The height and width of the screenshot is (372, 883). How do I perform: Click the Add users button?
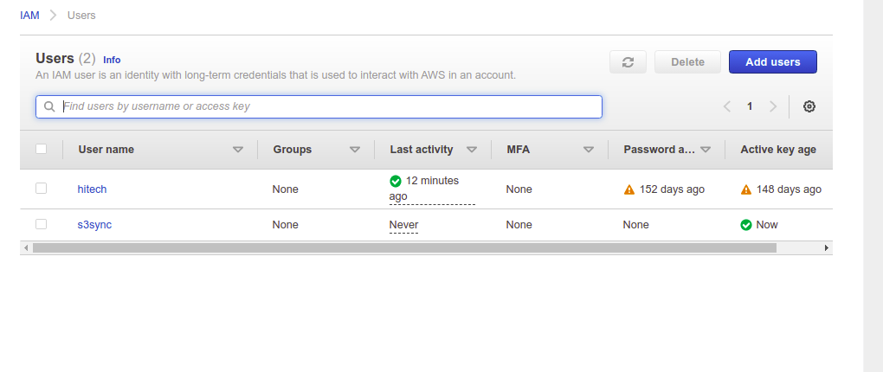point(772,62)
